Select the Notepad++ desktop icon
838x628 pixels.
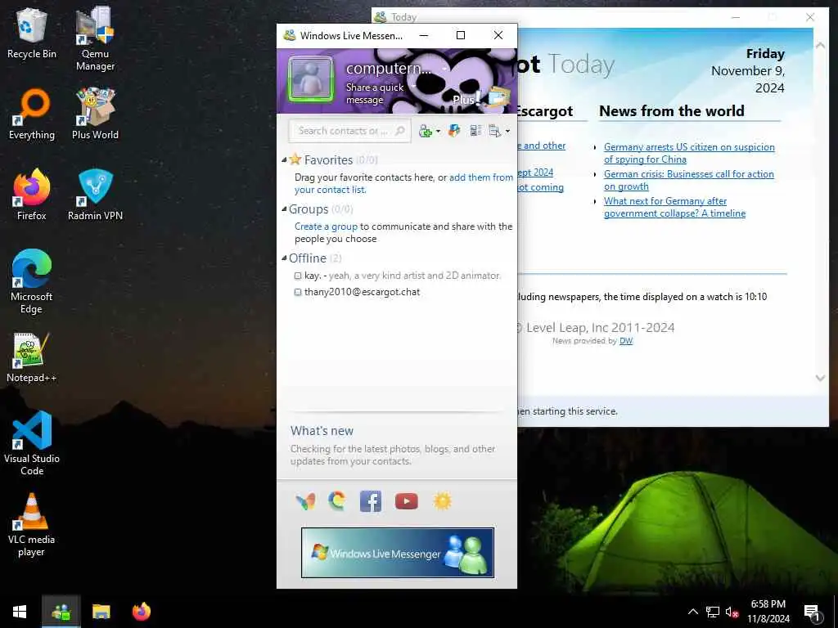[32, 357]
